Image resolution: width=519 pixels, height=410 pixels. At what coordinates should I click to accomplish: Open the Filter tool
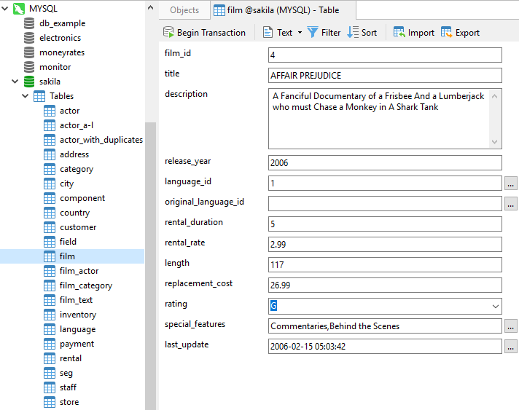point(324,32)
